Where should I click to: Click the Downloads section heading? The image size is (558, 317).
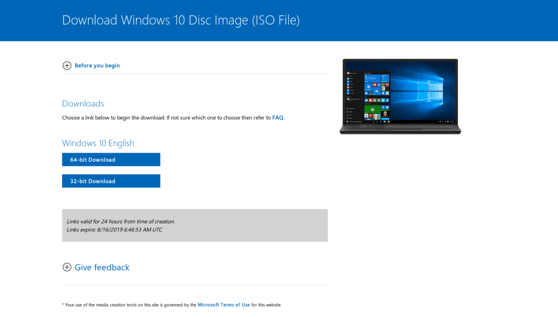point(83,104)
